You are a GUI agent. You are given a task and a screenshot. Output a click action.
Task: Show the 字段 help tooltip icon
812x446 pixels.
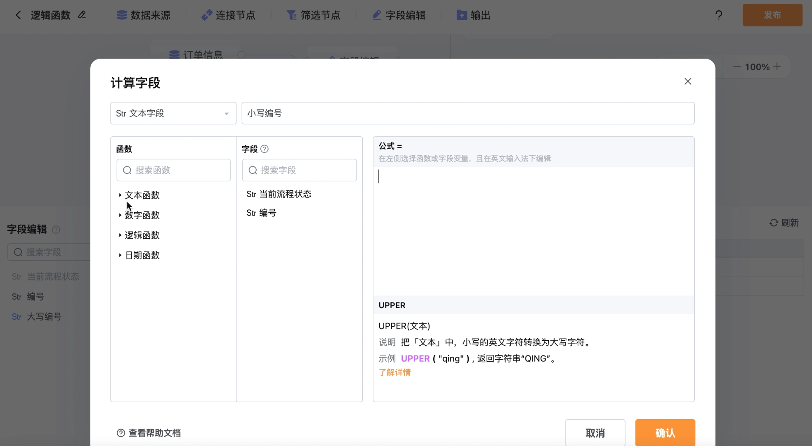265,149
